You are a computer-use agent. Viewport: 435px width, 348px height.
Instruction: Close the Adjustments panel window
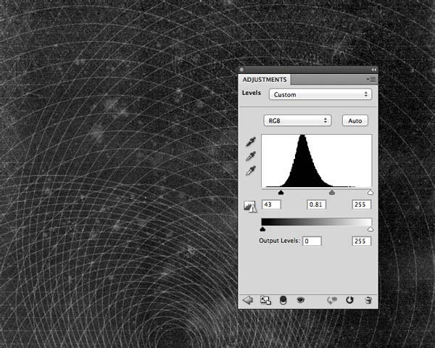tap(242, 70)
